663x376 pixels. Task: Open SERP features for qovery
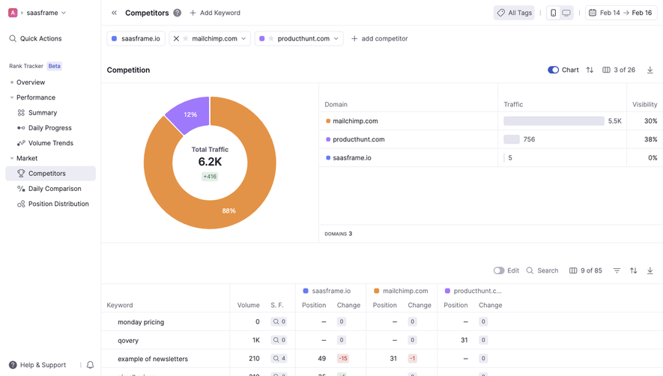pos(279,340)
